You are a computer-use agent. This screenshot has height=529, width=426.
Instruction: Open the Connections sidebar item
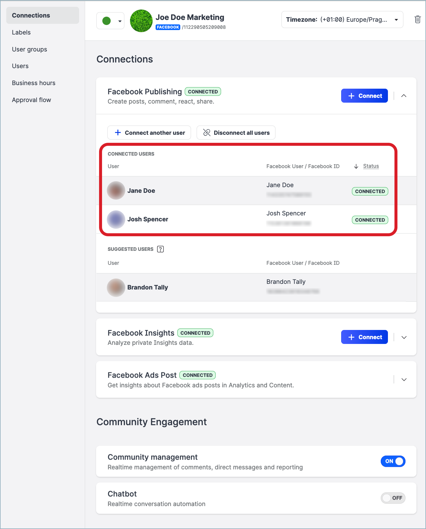click(43, 15)
